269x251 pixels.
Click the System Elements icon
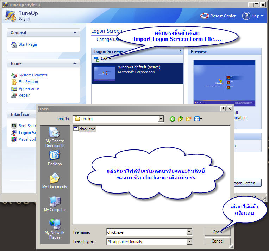14,75
